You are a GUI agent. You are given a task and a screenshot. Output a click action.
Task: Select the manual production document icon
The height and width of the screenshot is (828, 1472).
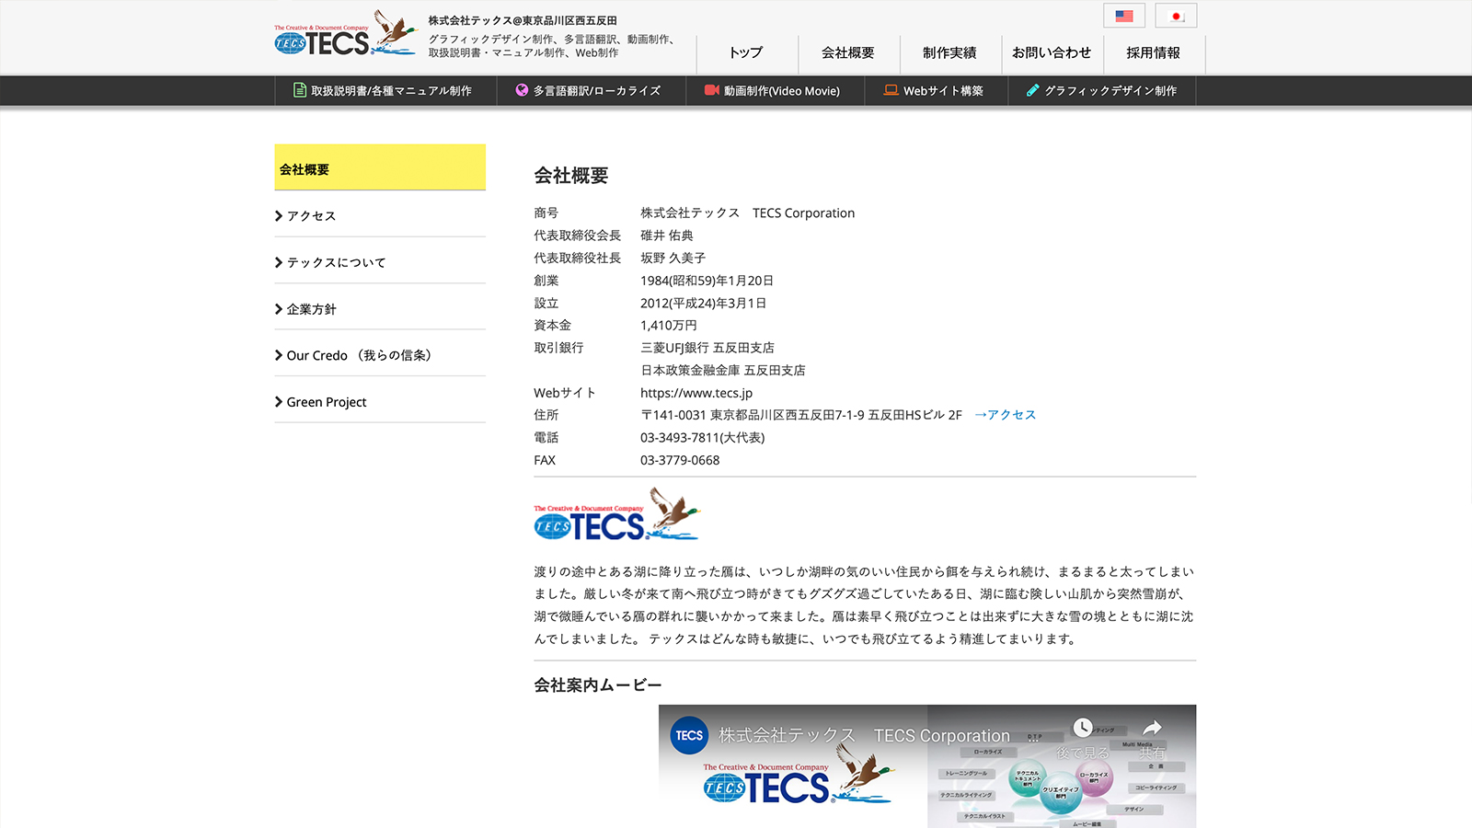point(299,90)
